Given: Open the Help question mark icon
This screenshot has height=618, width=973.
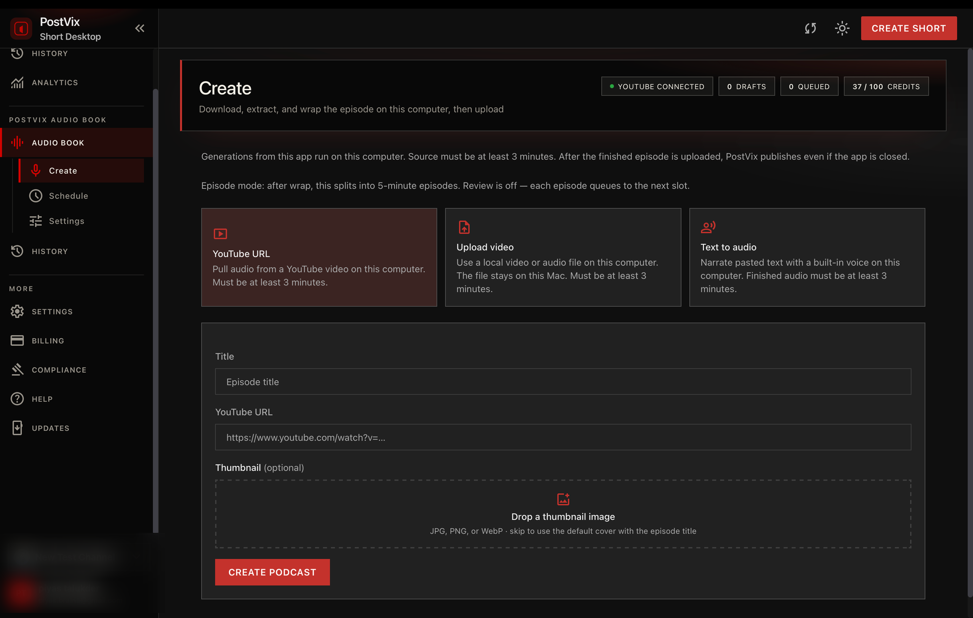Looking at the screenshot, I should pos(17,399).
